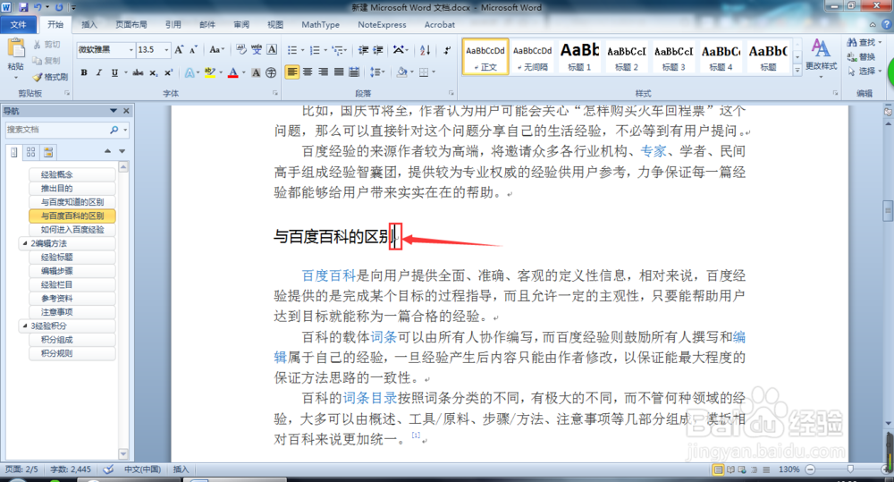
Task: Apply character border icon
Action: [272, 49]
